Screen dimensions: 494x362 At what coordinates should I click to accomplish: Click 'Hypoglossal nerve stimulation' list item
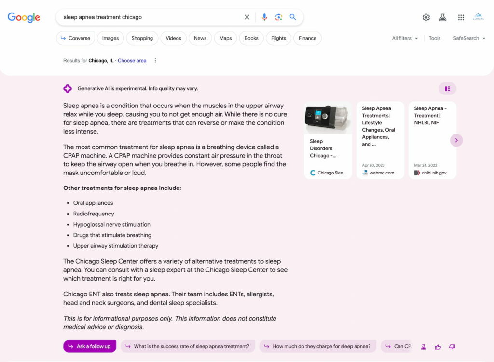tap(112, 225)
